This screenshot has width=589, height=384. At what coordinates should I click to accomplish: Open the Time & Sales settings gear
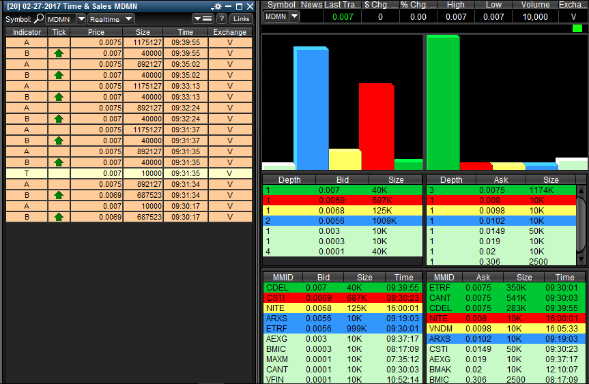point(217,6)
